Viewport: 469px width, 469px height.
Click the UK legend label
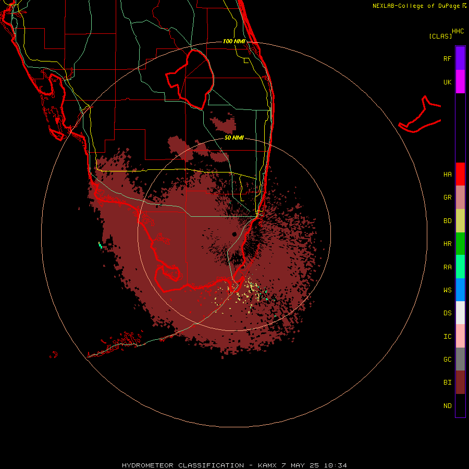pyautogui.click(x=447, y=82)
